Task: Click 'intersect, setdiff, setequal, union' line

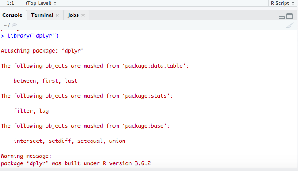Action: click(70, 141)
